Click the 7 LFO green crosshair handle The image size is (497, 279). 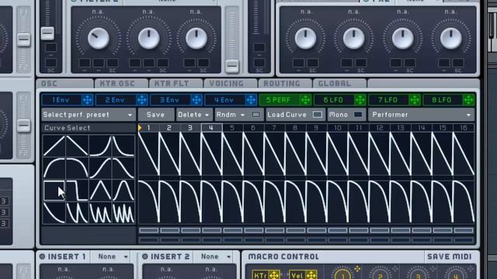(414, 100)
